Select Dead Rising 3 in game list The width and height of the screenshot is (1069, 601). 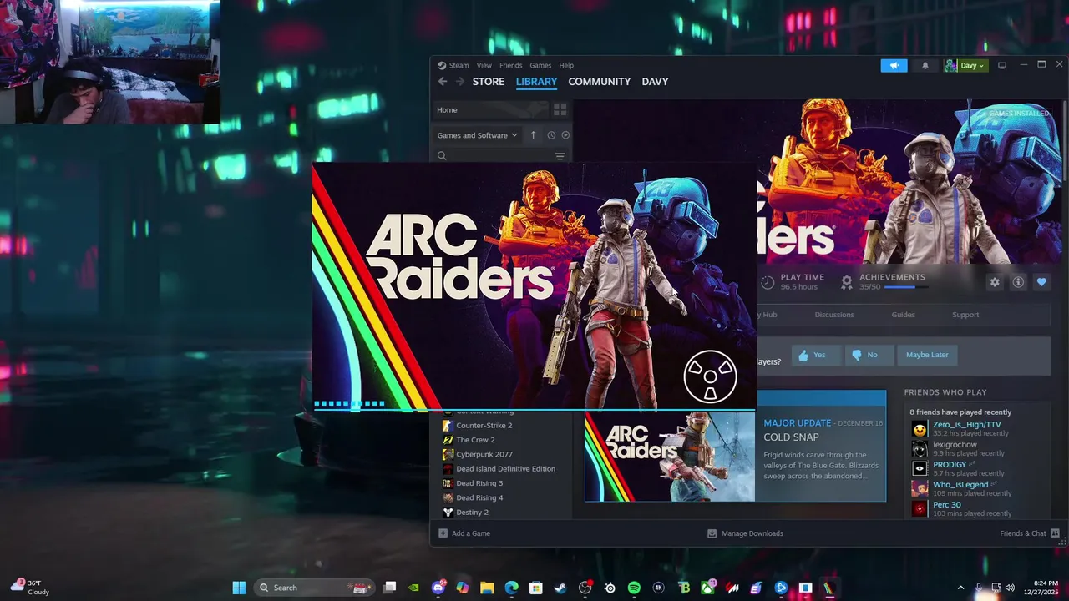[x=479, y=483]
